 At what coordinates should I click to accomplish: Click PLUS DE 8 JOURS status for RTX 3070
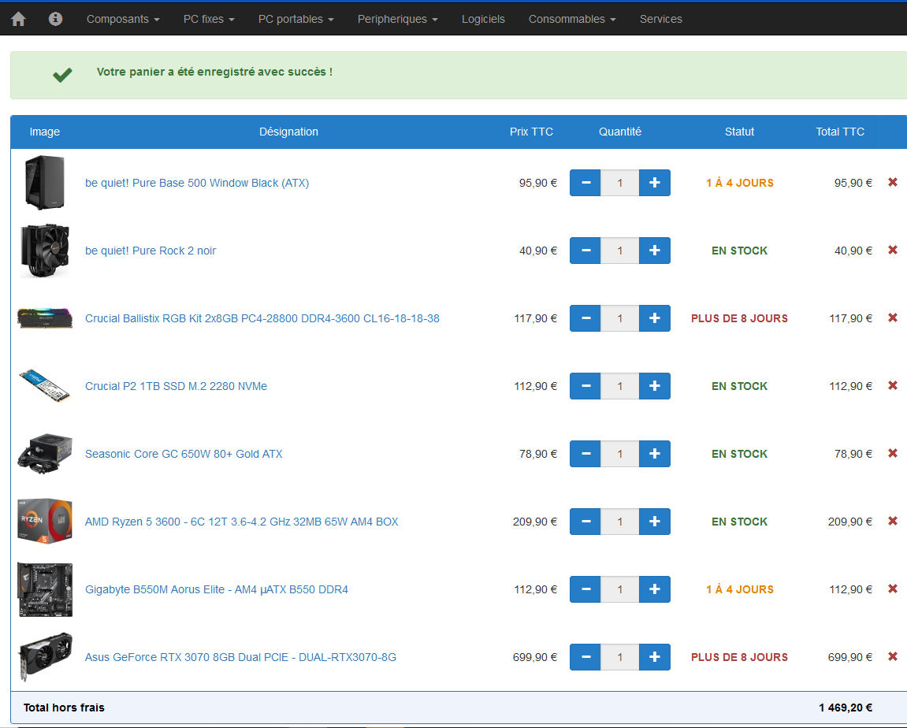pos(739,657)
